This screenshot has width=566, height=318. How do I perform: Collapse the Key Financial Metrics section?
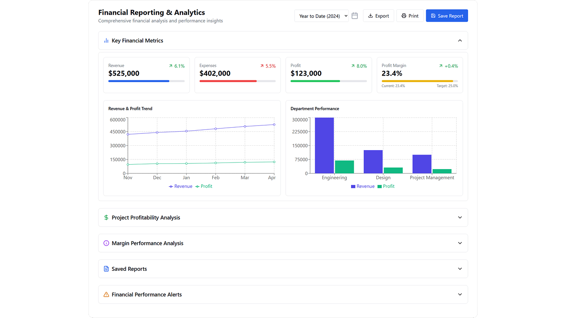pos(460,41)
